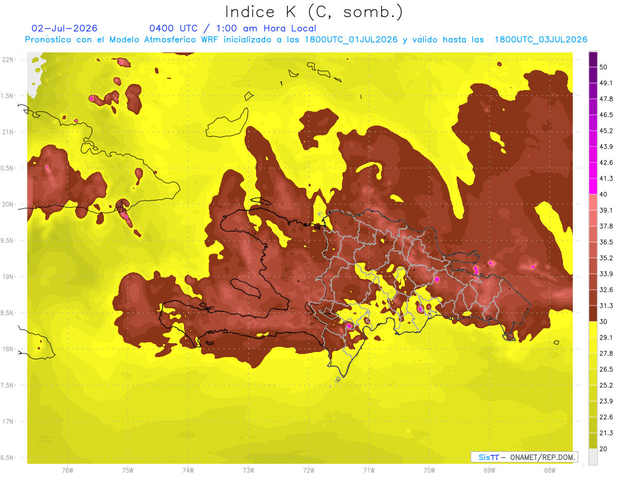
Task: Pick the light gray legend band below 20
Action: pyautogui.click(x=593, y=457)
